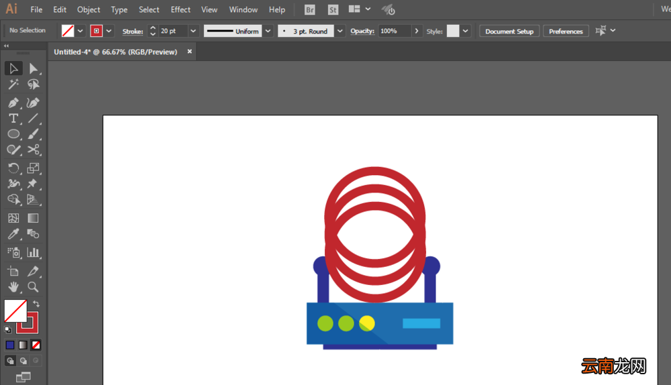
Task: Select the Type tool
Action: pyautogui.click(x=13, y=118)
